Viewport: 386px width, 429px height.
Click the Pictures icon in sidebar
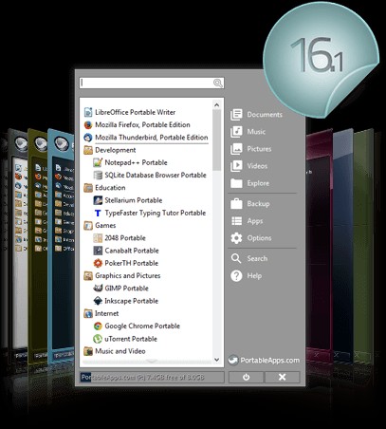click(x=236, y=149)
